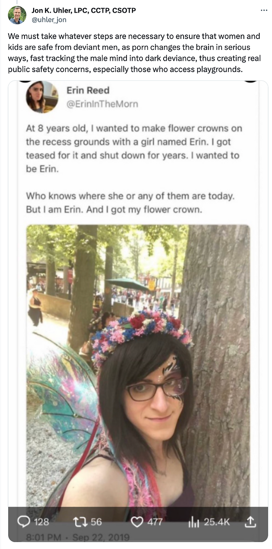
Task: Select the 128 replies count
Action: (x=41, y=522)
